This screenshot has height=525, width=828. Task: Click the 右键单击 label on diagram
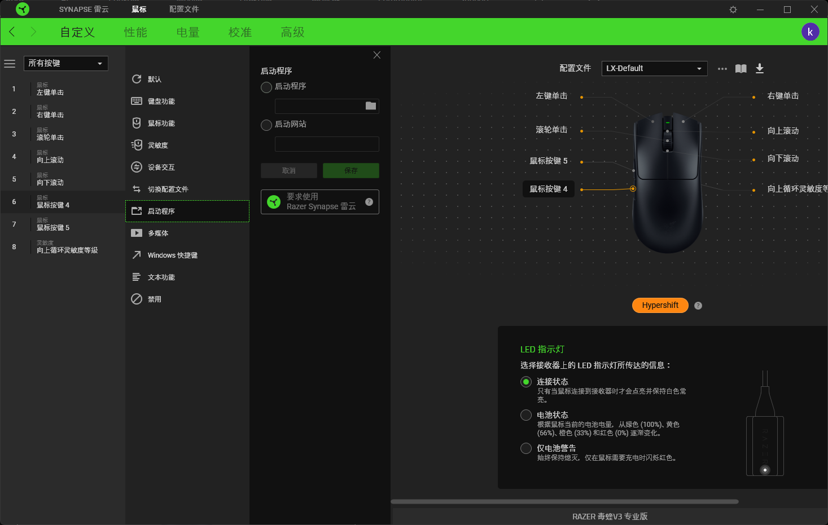(x=783, y=96)
